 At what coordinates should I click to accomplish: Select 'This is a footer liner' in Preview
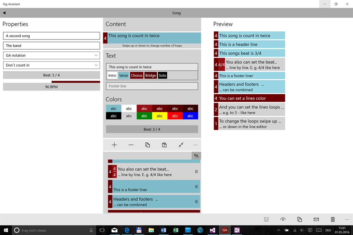(249, 76)
